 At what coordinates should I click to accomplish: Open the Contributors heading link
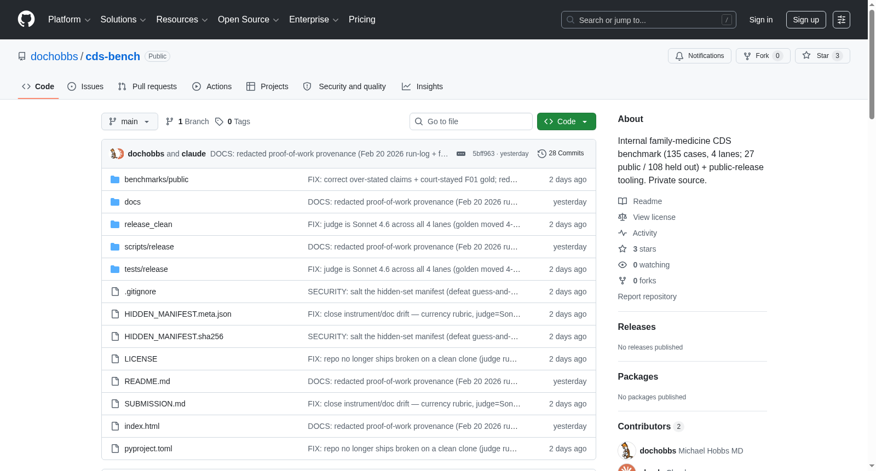650,427
